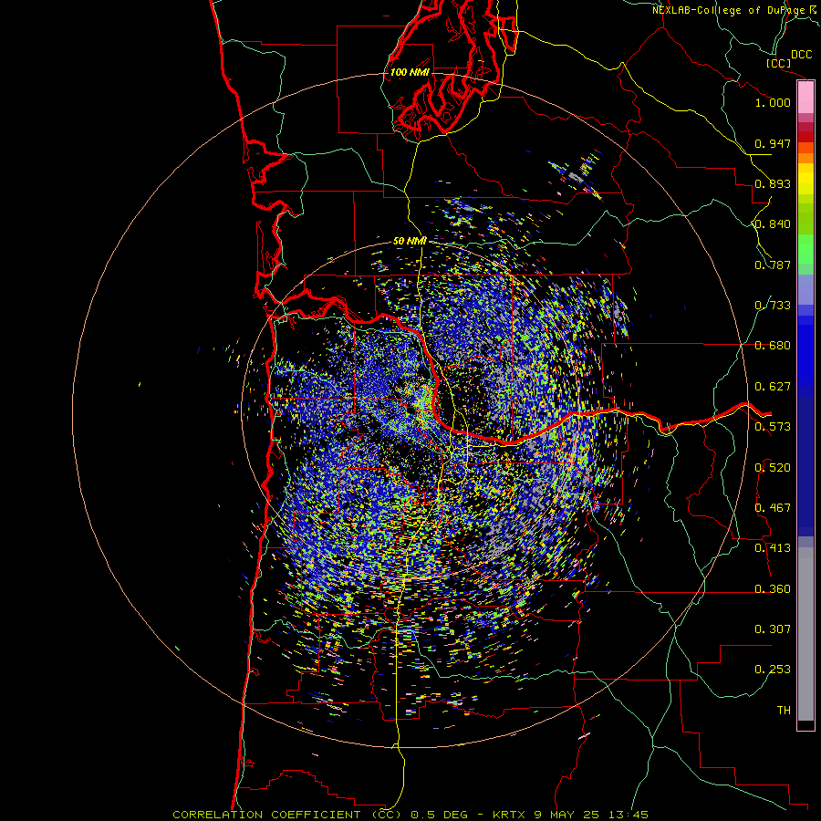The width and height of the screenshot is (821, 821).
Task: Click the 9 MAY 25 13:45 timestamp
Action: tap(591, 815)
